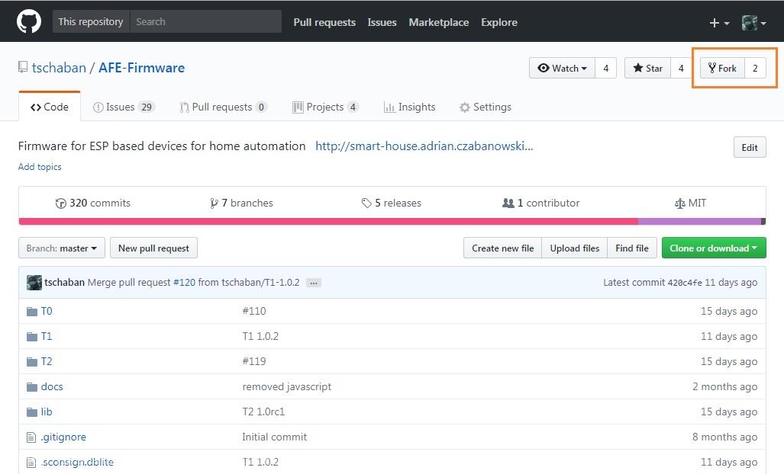784x474 pixels.
Task: Open the #110 commit message
Action: click(x=254, y=312)
